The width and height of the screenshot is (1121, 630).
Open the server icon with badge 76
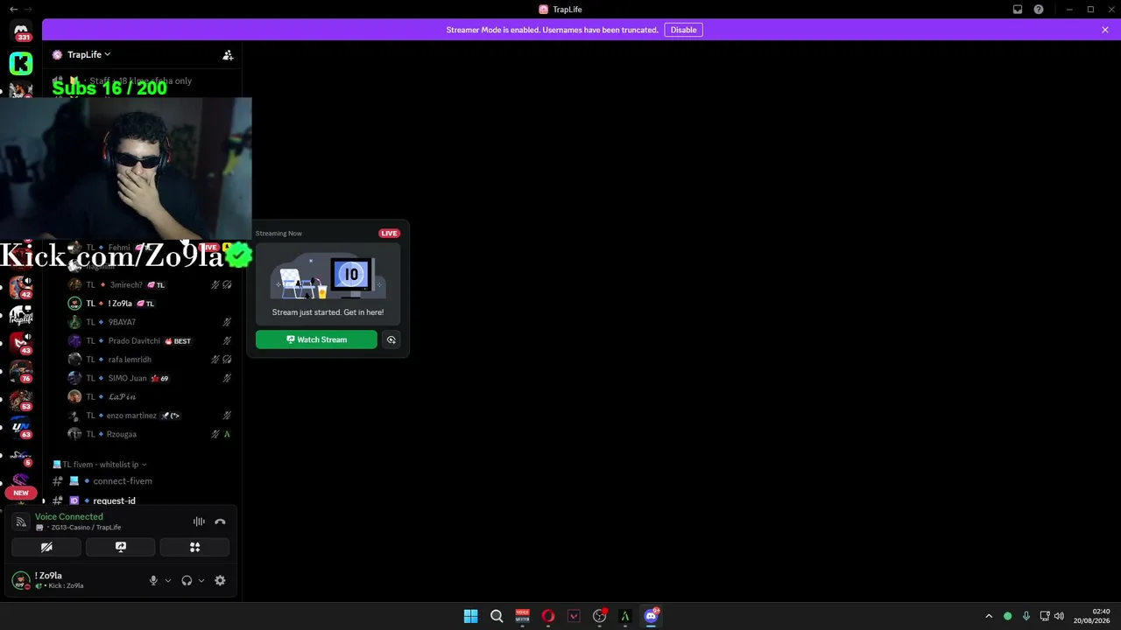(21, 371)
